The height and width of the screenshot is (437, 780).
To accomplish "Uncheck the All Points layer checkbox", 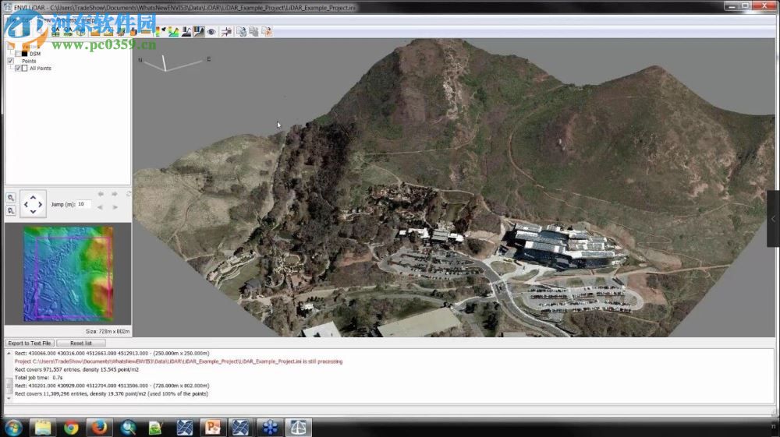I will tap(18, 69).
